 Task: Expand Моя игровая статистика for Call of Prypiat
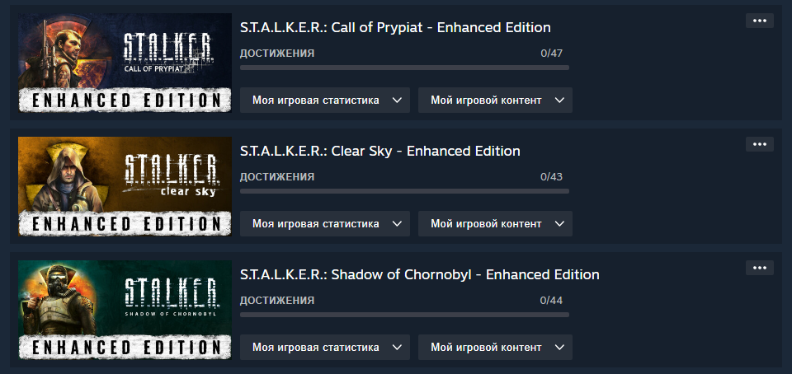click(325, 100)
